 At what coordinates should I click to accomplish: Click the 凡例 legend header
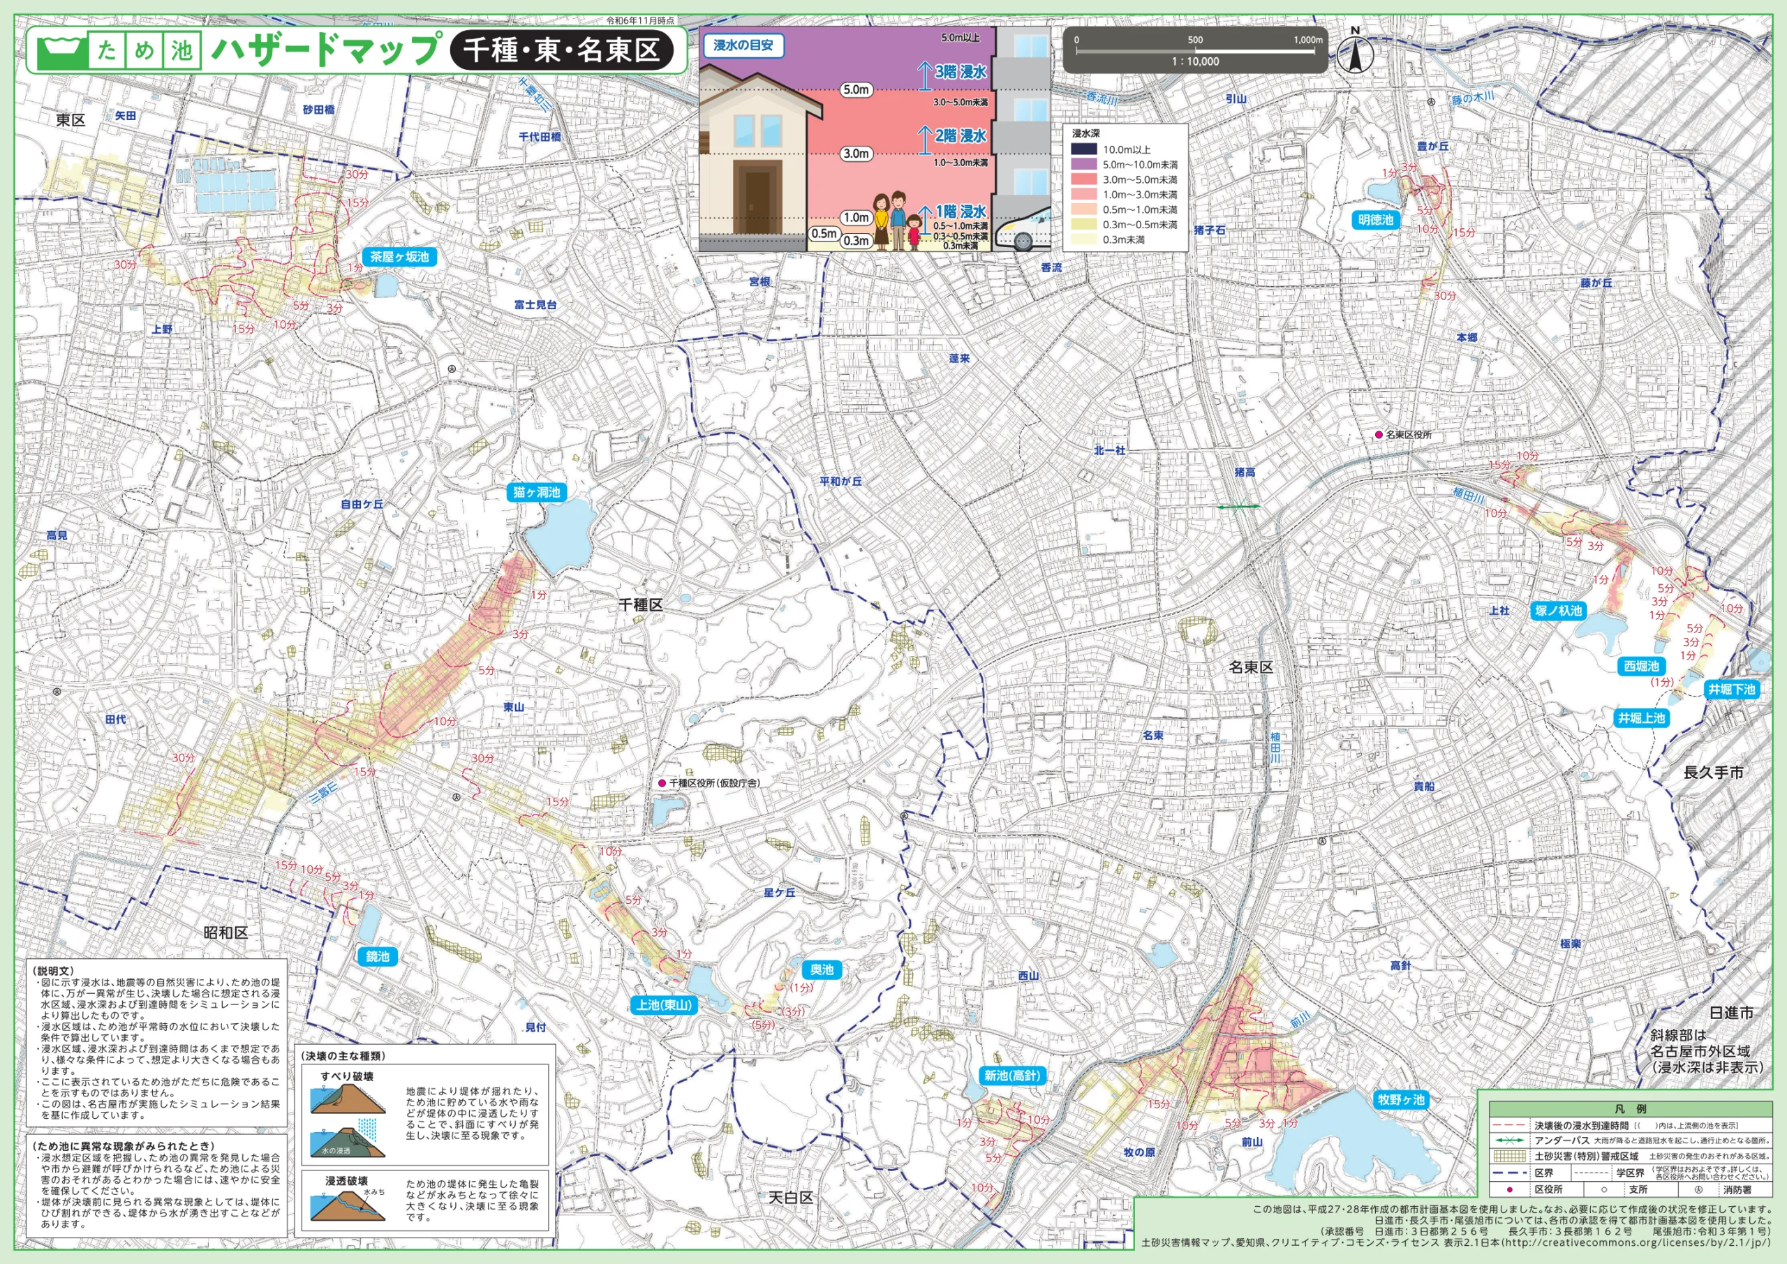click(1633, 1109)
